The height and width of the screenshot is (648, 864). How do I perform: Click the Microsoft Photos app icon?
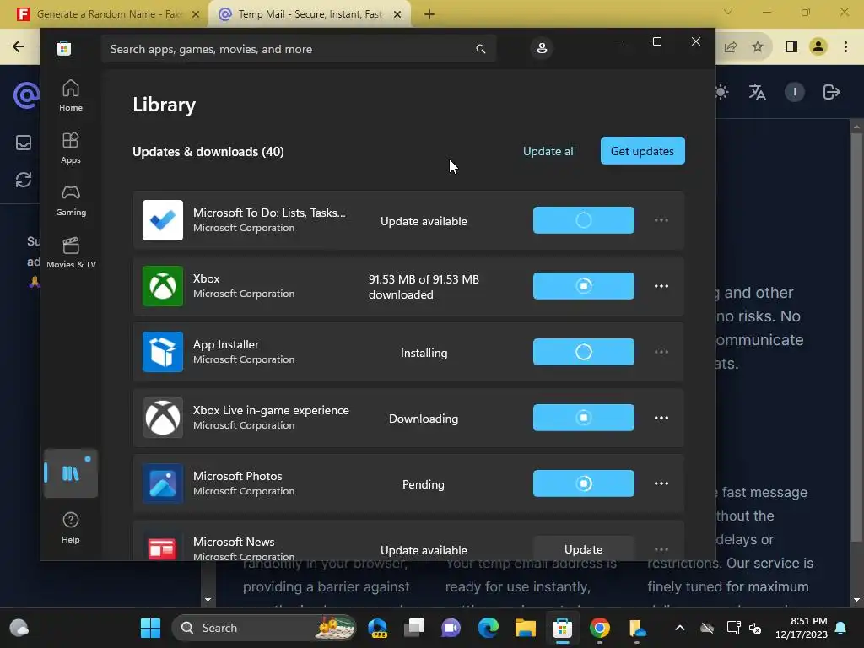coord(163,483)
